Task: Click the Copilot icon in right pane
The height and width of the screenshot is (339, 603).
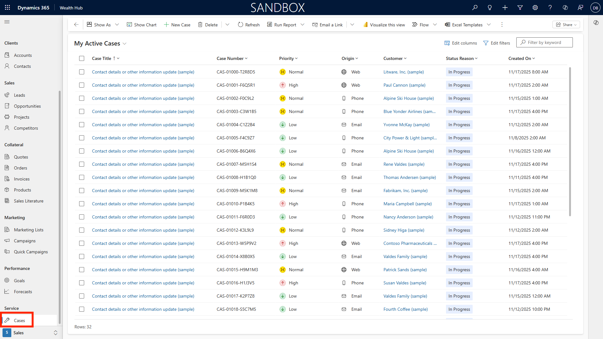Action: coord(596,23)
